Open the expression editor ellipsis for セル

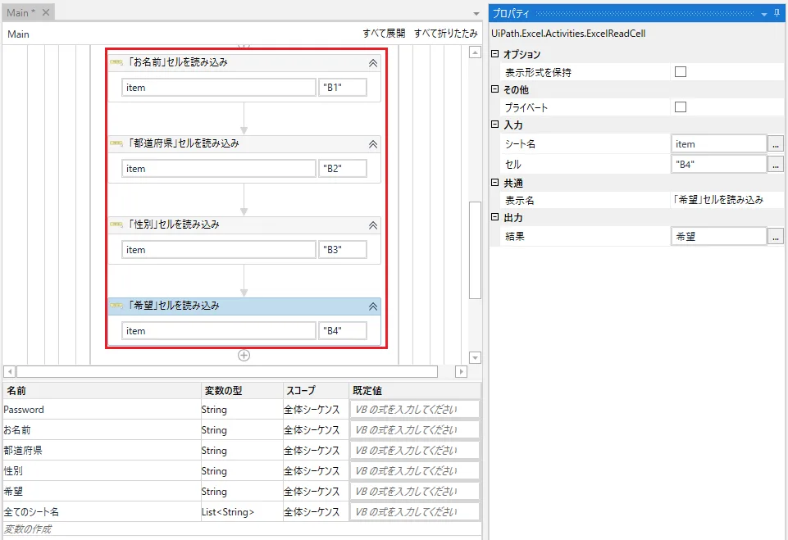click(x=777, y=164)
